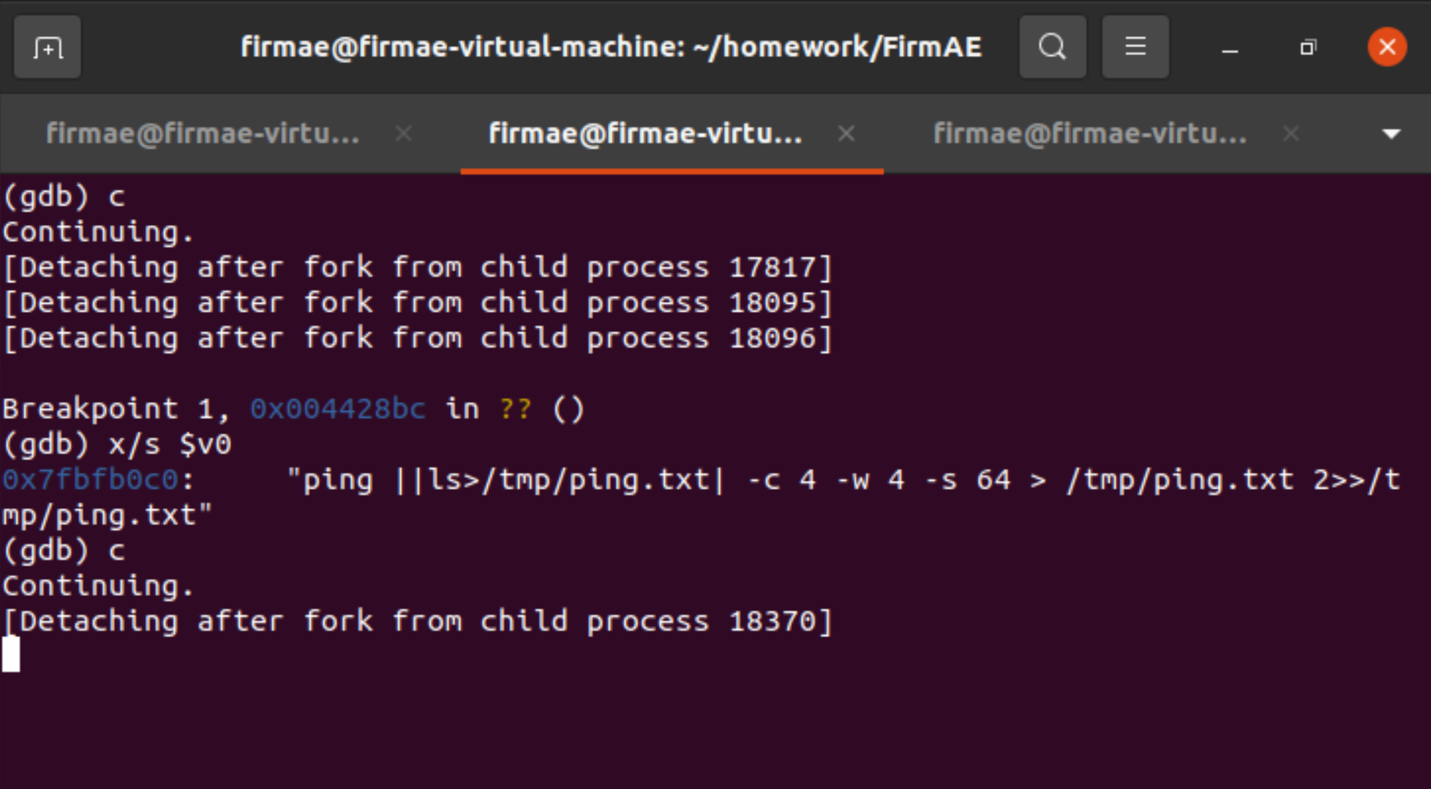Click the yellow ?? symbol
Image resolution: width=1431 pixels, height=789 pixels.
tap(515, 409)
